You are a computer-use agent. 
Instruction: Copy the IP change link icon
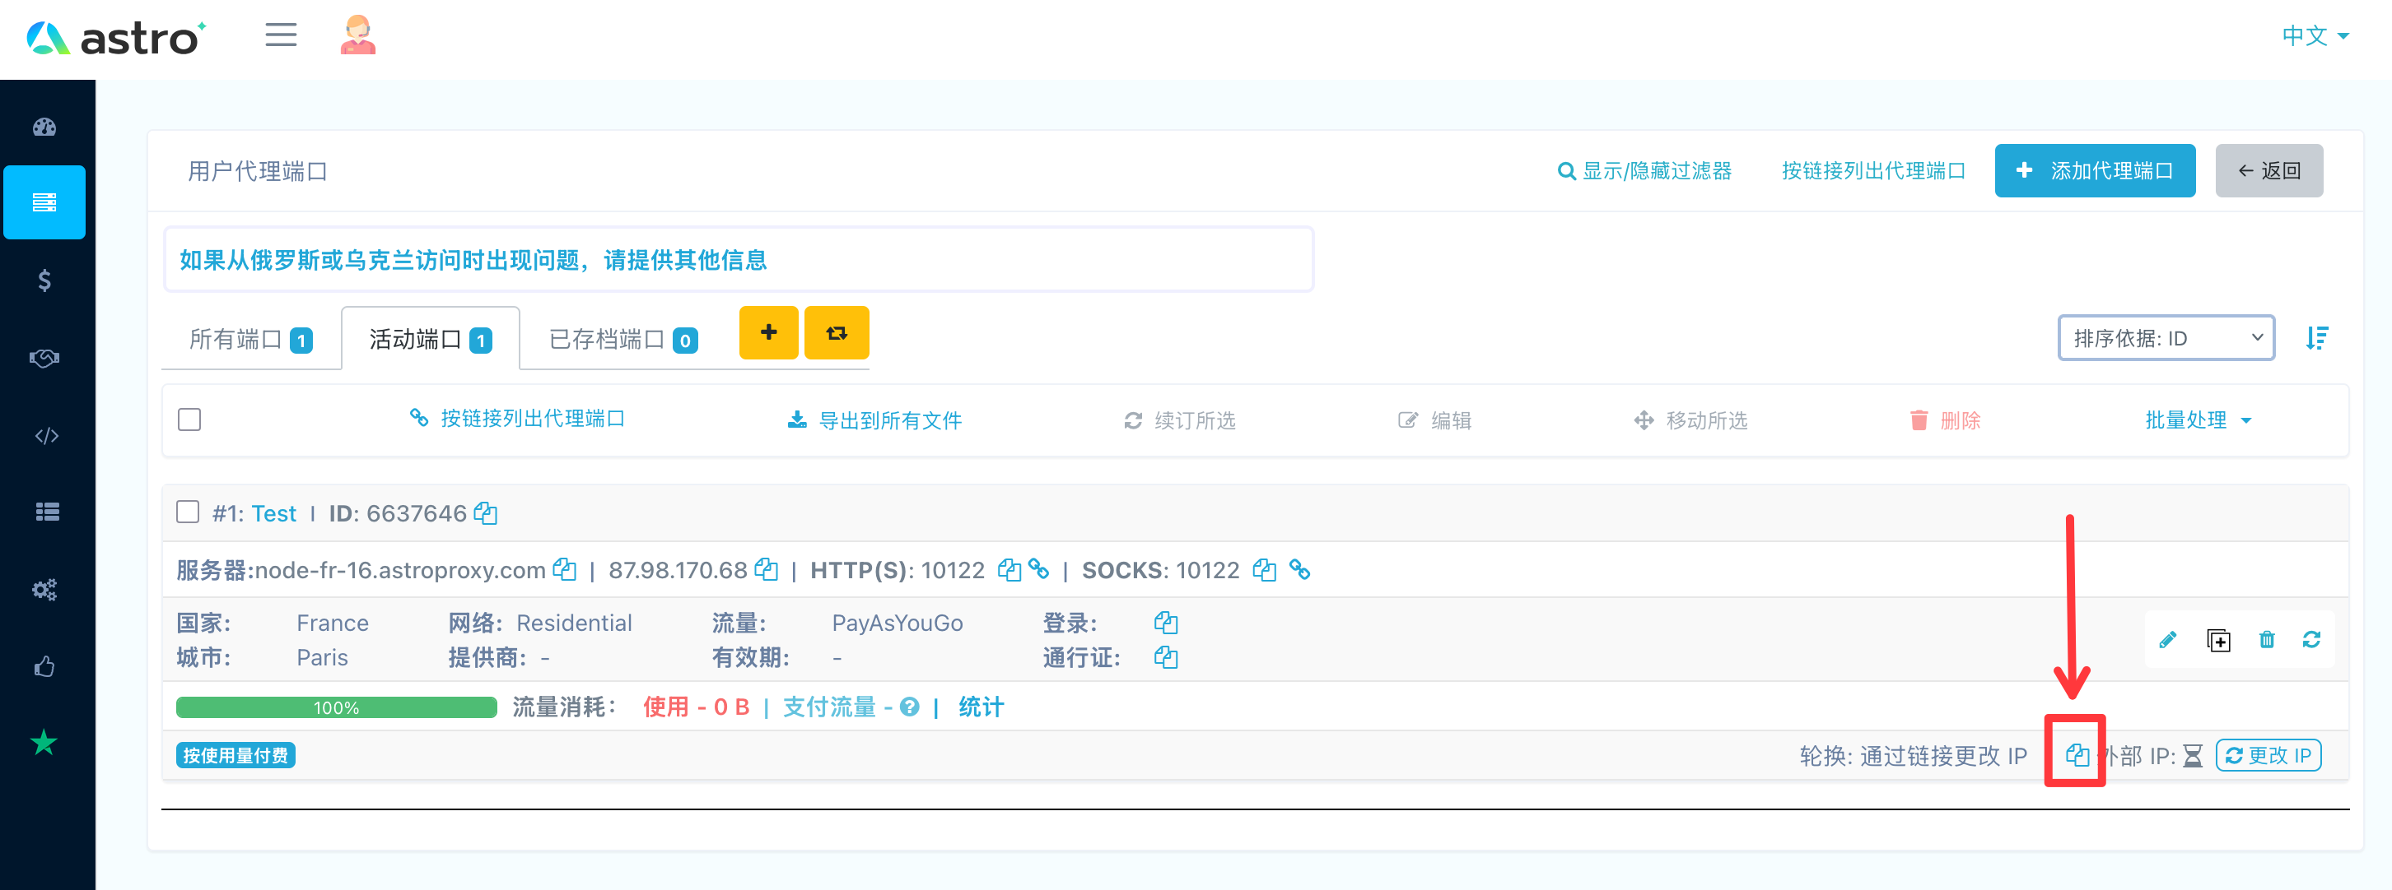click(x=2077, y=754)
